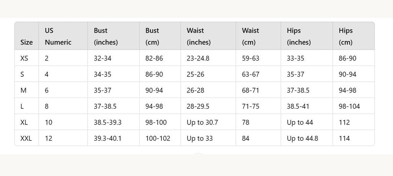Click US numeric size 10 cell
This screenshot has height=176, width=393.
pyautogui.click(x=49, y=122)
